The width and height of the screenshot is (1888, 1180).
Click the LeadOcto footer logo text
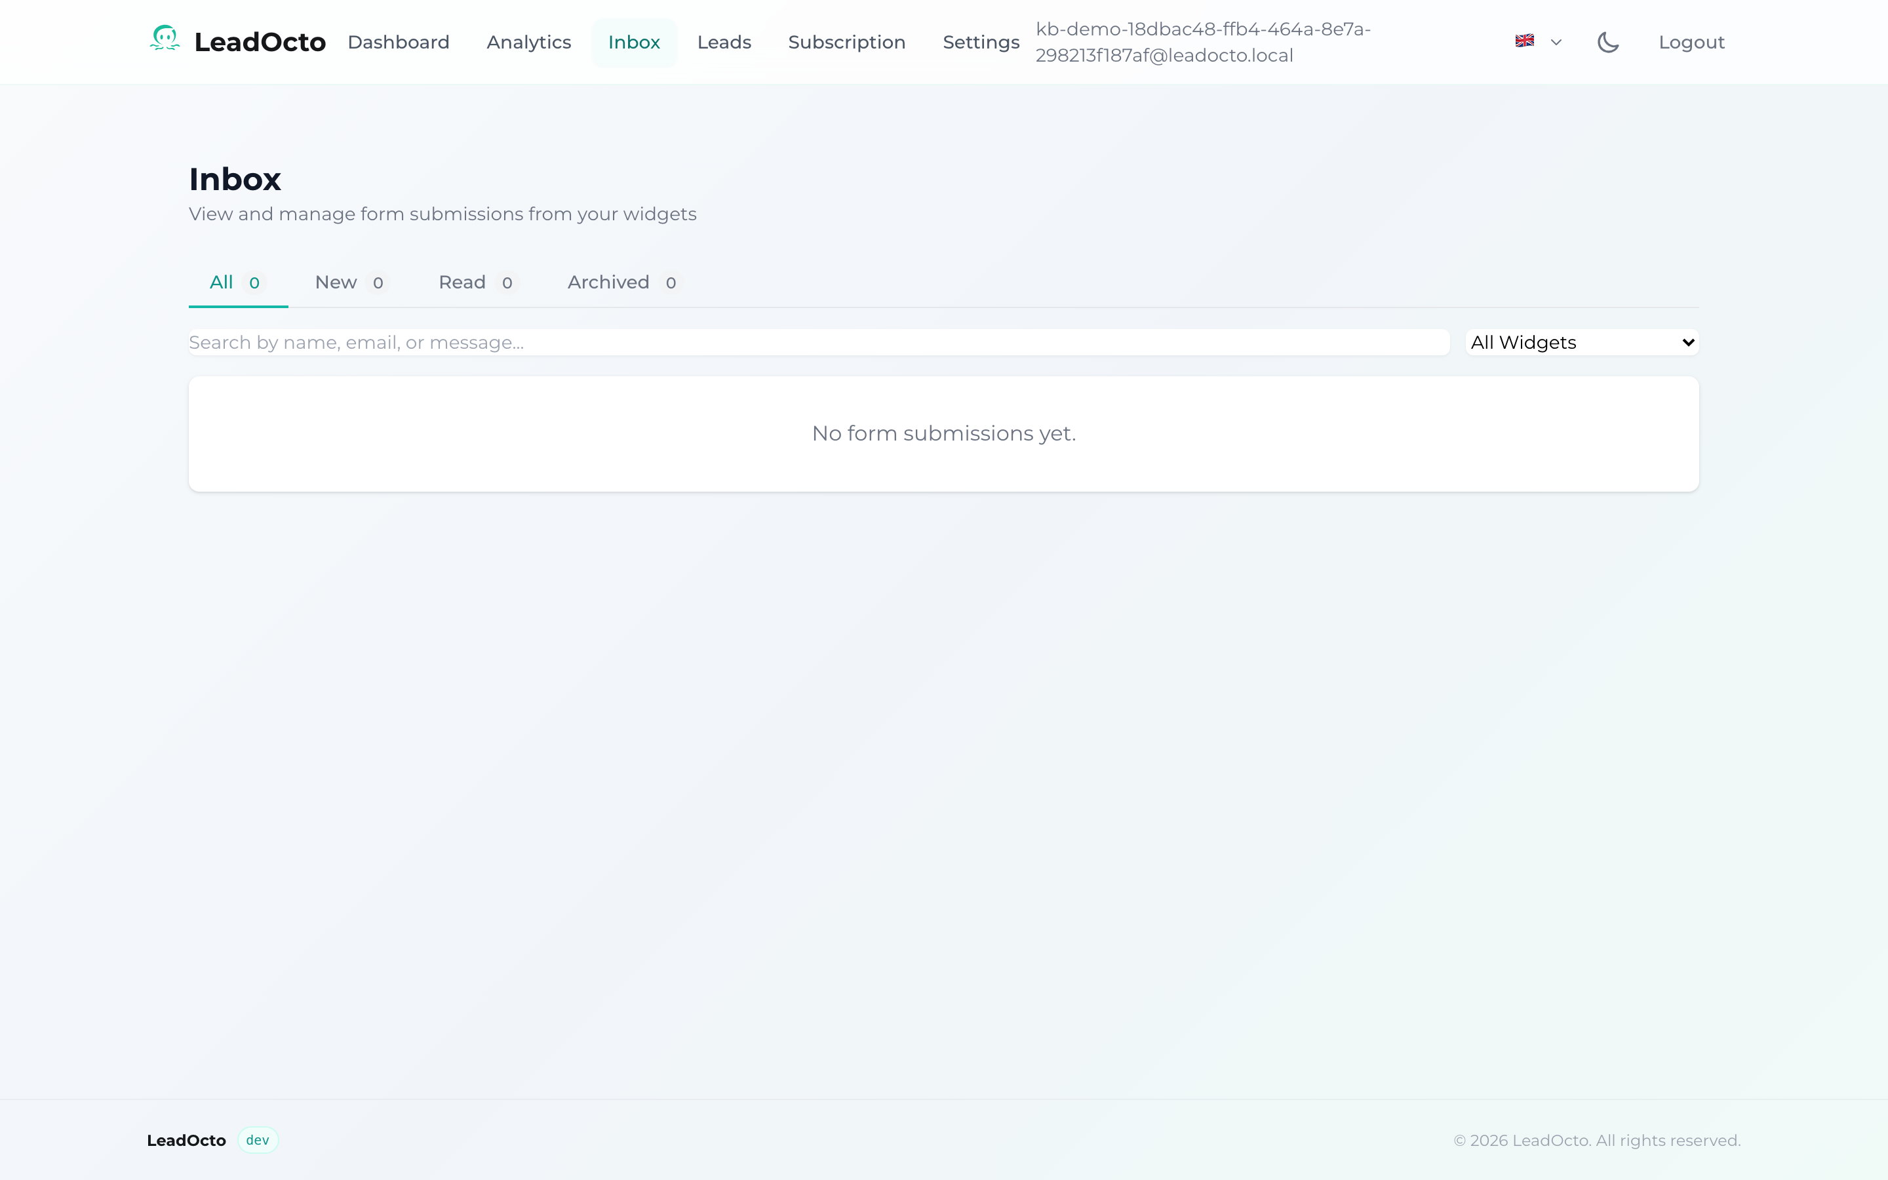click(x=186, y=1139)
